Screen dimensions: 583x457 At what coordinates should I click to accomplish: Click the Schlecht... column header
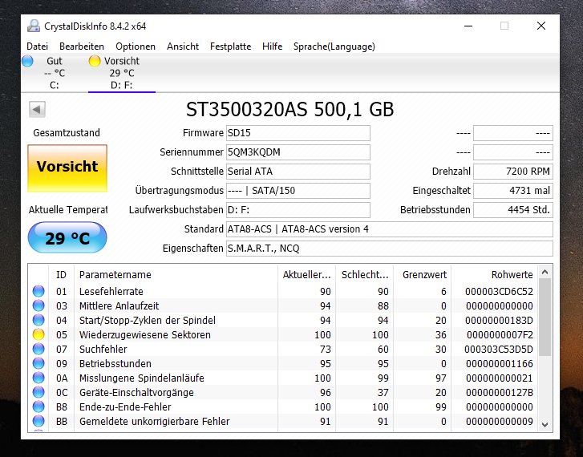[365, 275]
